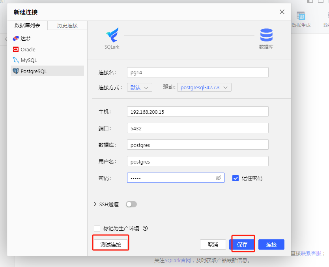
Task: Focus the 用户名 field containing postgres
Action: [x=198, y=161]
